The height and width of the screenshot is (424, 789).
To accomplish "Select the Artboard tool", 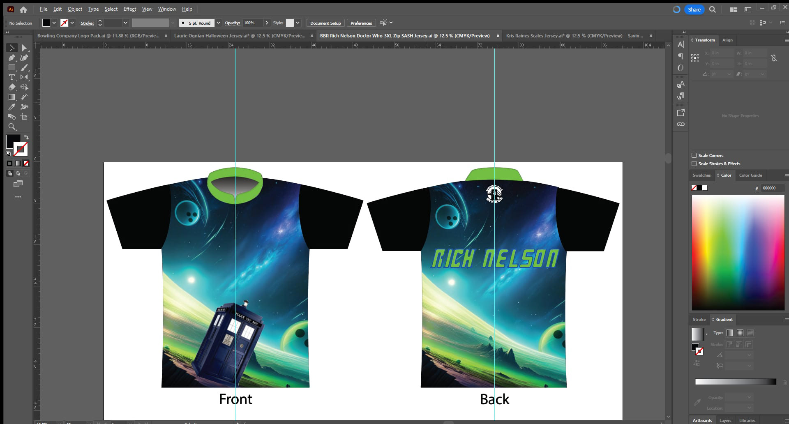I will [x=24, y=117].
